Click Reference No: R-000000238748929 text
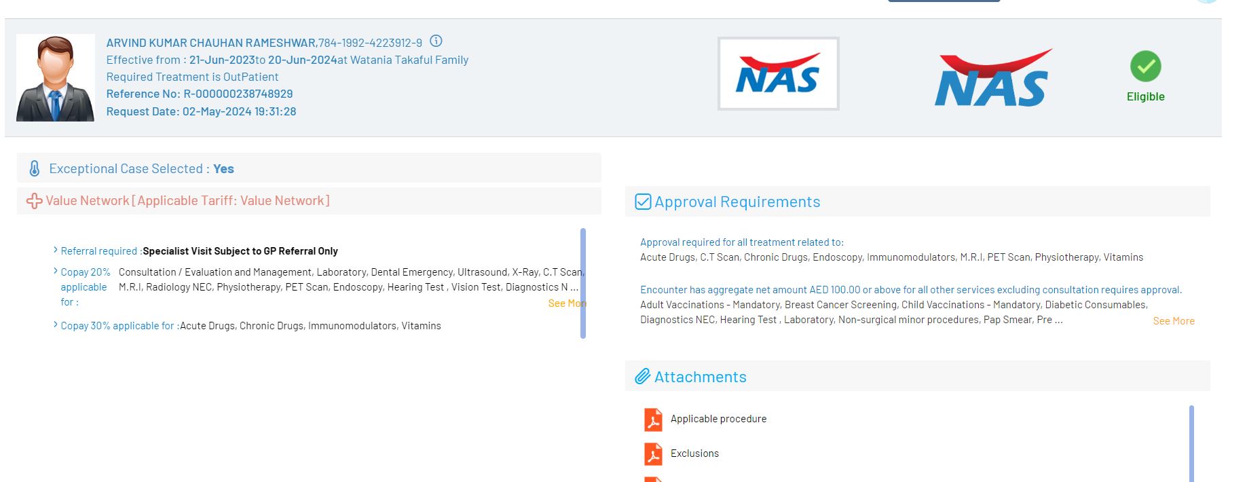 (200, 94)
